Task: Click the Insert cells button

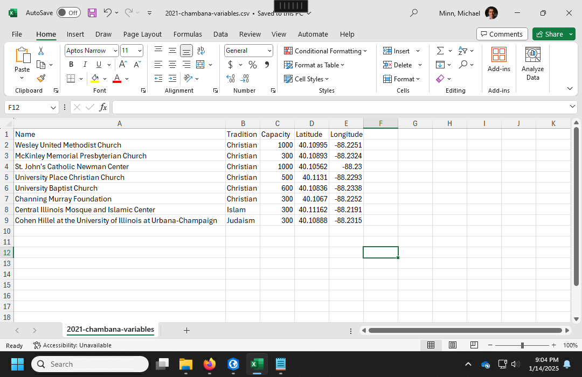Action: pyautogui.click(x=397, y=51)
